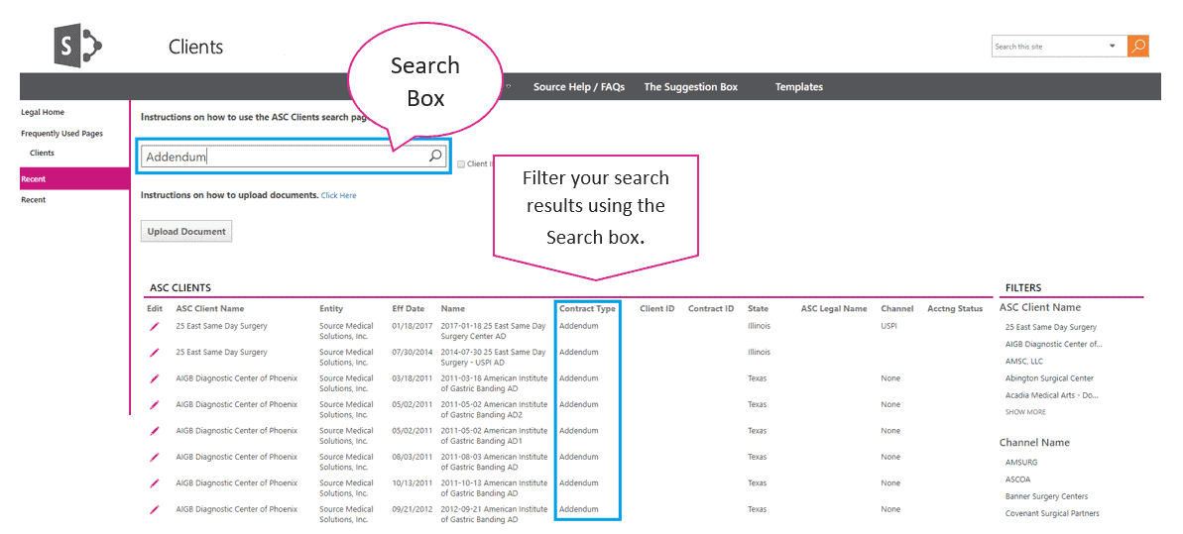
Task: Filter by Covenant Surgical Partners channel
Action: click(1052, 513)
